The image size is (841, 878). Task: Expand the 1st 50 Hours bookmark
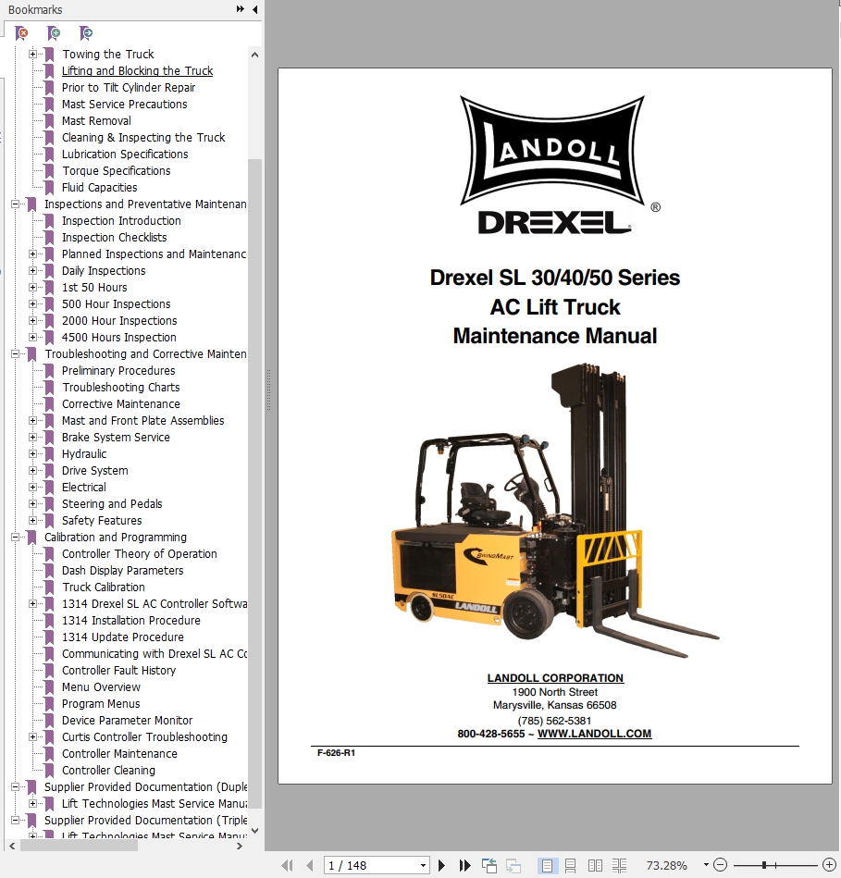pyautogui.click(x=32, y=288)
